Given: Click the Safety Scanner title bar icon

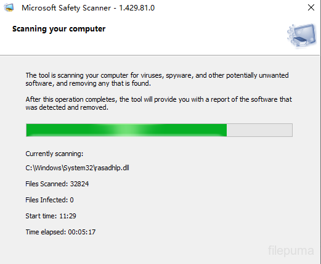Looking at the screenshot, I should (9, 8).
